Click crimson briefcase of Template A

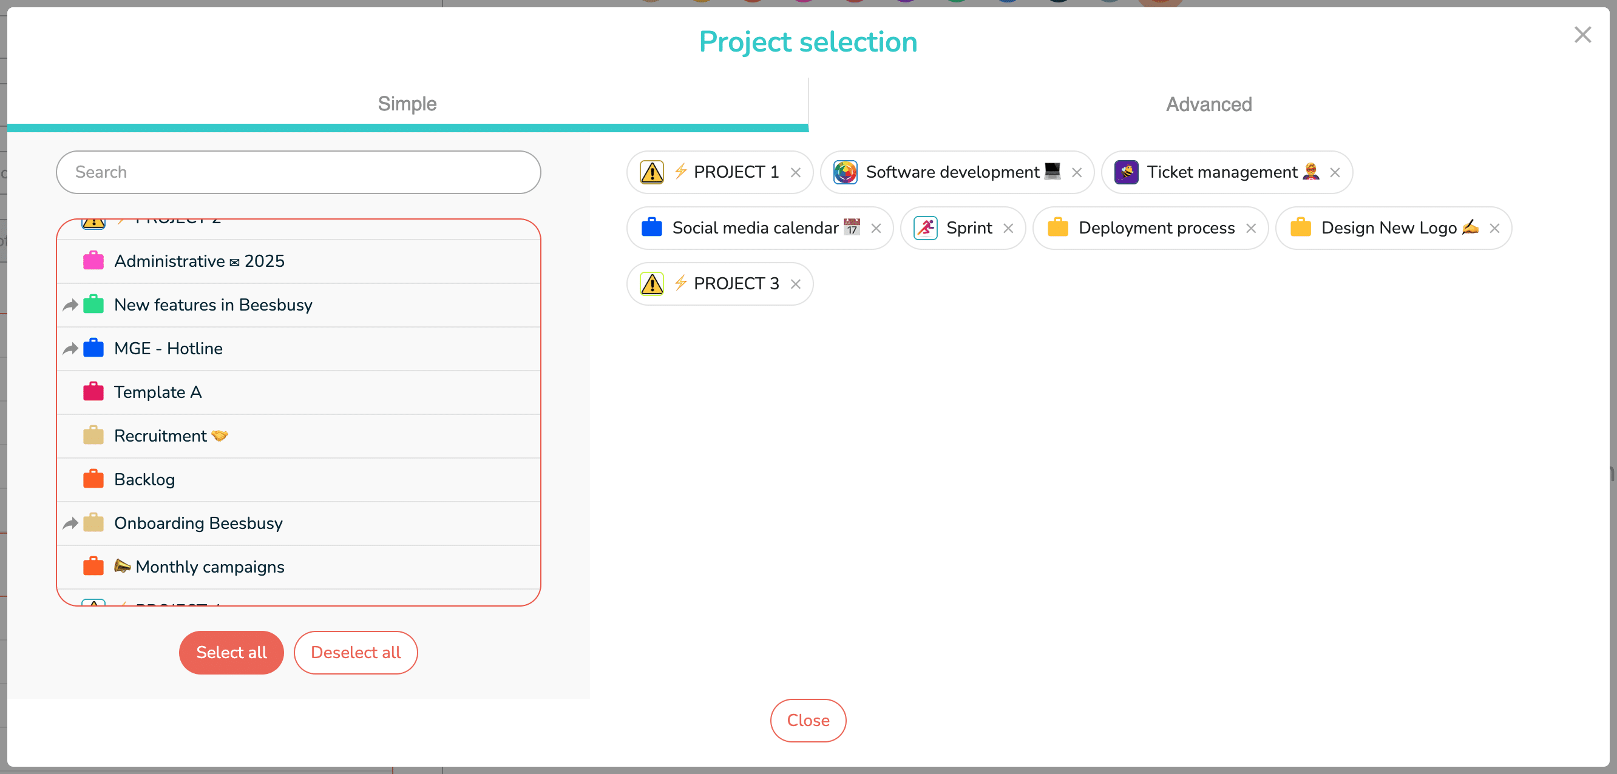(x=93, y=391)
